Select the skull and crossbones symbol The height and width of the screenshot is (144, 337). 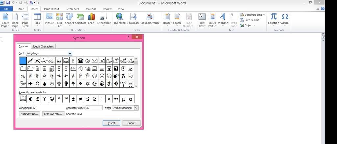click(123, 76)
